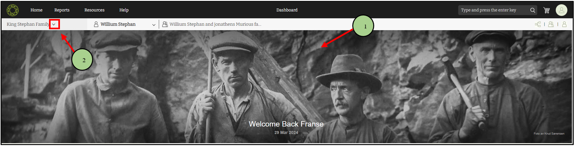Select the King Stephan Family selector label
This screenshot has height=146, width=575.
coord(28,24)
